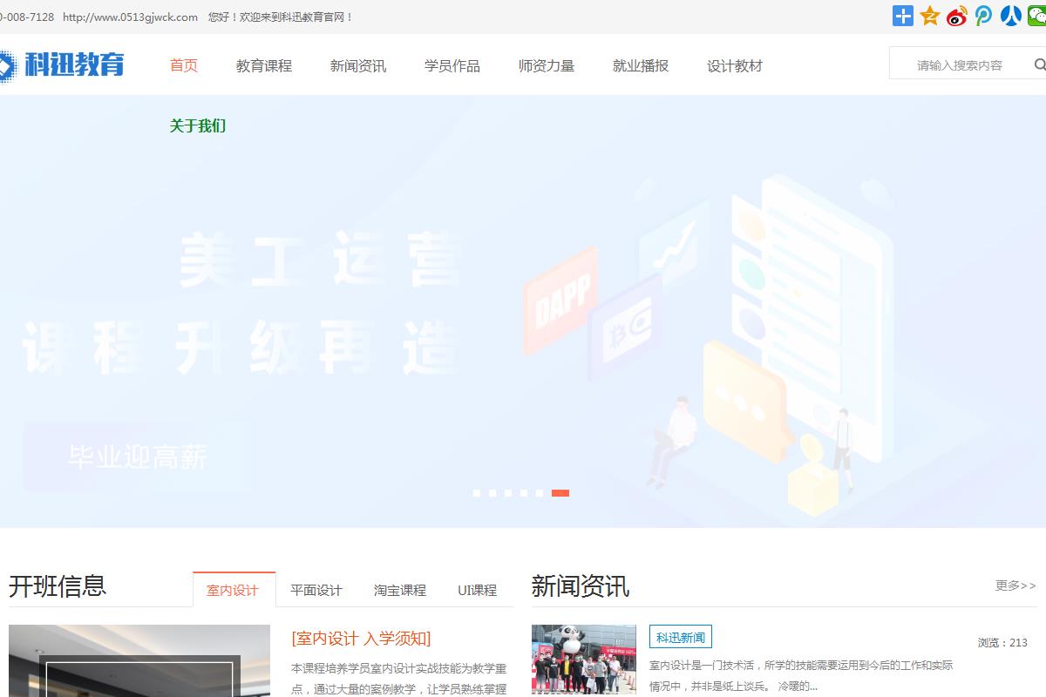Click the 科迅教育 logo
The height and width of the screenshot is (697, 1046).
pos(61,65)
